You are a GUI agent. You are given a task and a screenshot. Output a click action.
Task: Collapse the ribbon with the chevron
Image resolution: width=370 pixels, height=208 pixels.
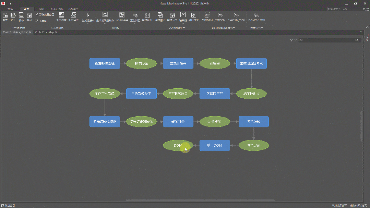pyautogui.click(x=367, y=27)
